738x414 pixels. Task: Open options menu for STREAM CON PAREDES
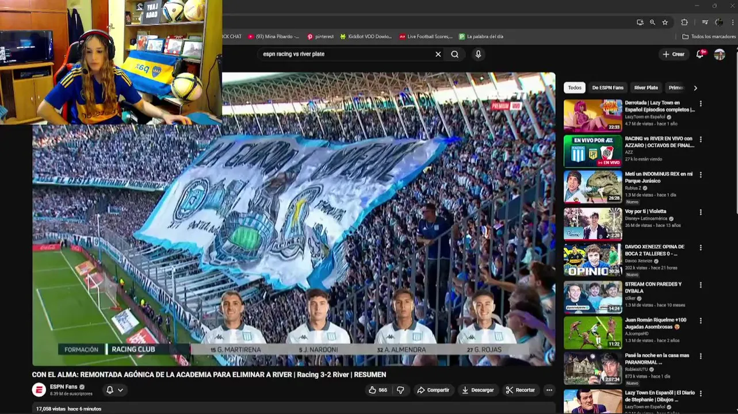[701, 285]
